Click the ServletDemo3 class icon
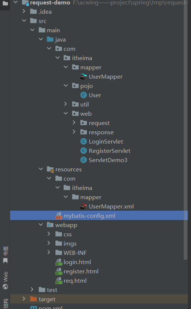 tap(84, 160)
